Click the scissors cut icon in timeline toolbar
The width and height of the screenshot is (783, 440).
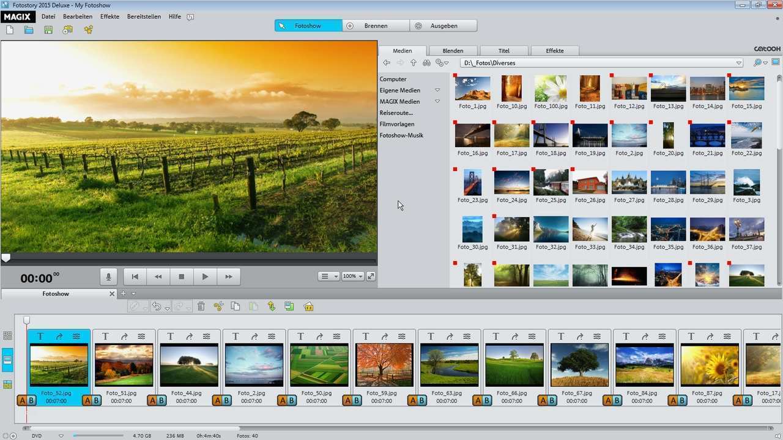click(218, 307)
